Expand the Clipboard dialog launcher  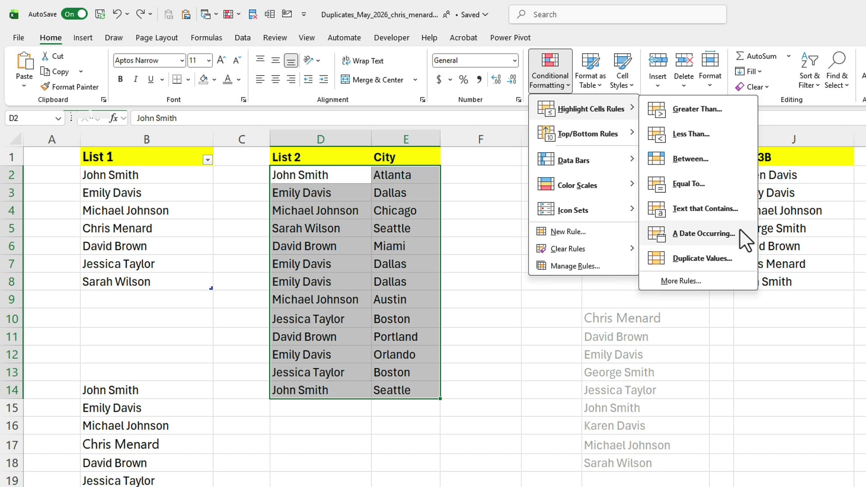[104, 100]
